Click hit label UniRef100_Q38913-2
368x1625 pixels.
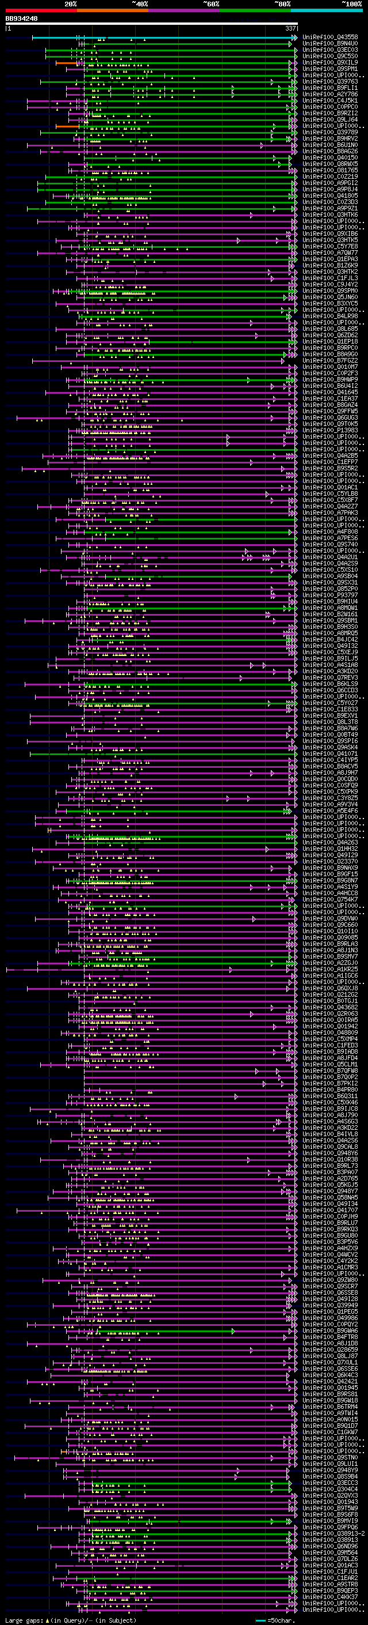pos(334,1533)
